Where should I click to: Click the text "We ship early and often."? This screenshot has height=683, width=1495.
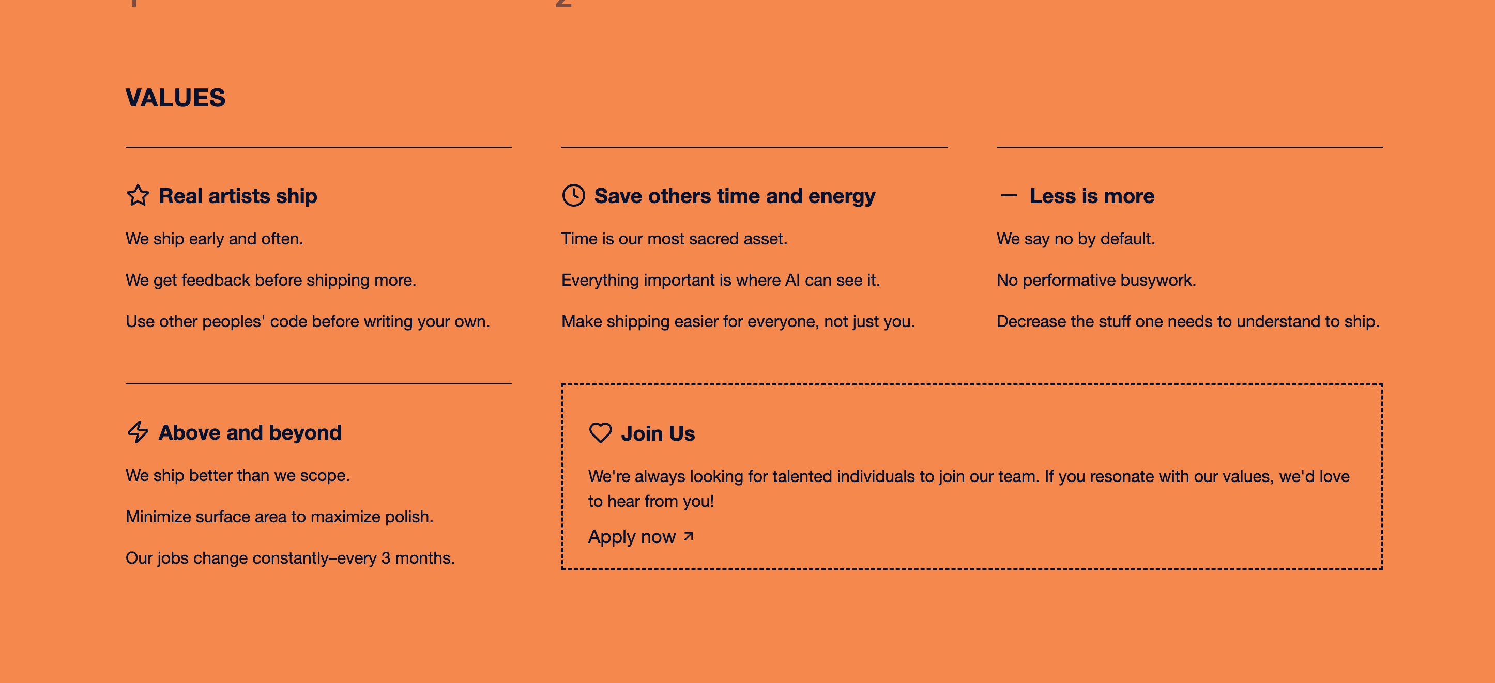(214, 239)
